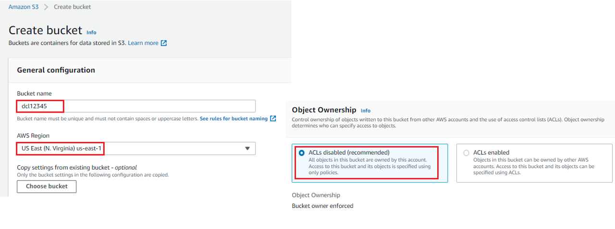This screenshot has height=229, width=615.
Task: Focus the Bucket name field containing dcl12345
Action: click(136, 106)
